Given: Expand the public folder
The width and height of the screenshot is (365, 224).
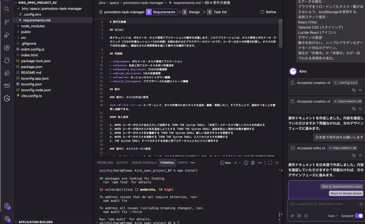Looking at the screenshot, I should tap(18, 32).
